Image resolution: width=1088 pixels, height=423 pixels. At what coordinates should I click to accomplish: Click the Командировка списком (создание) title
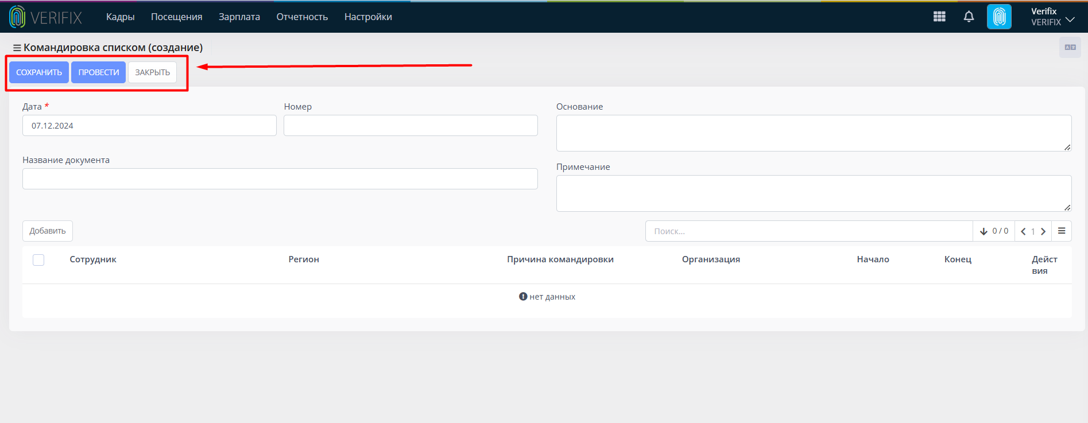pos(113,48)
